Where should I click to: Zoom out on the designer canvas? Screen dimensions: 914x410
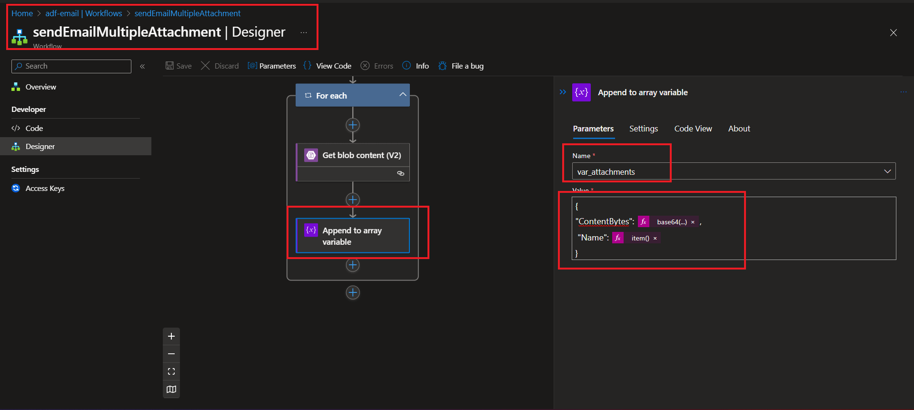pyautogui.click(x=171, y=354)
